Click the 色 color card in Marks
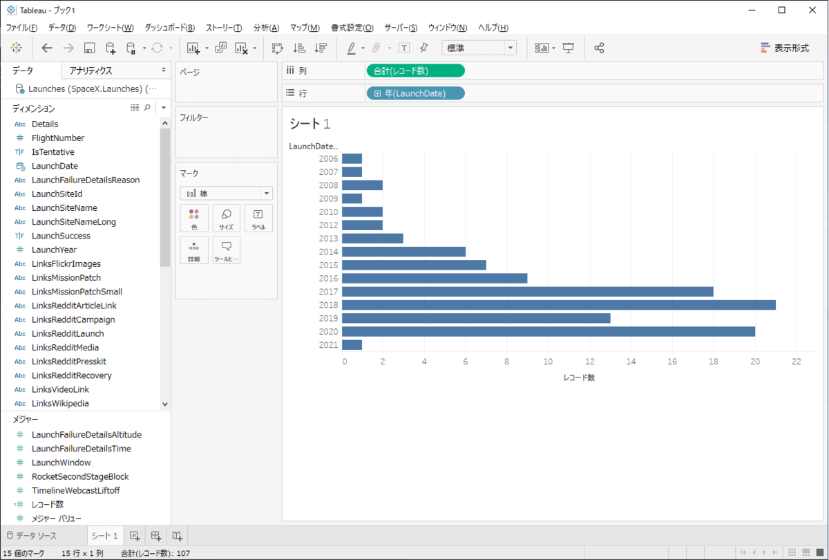829x560 pixels. point(194,218)
